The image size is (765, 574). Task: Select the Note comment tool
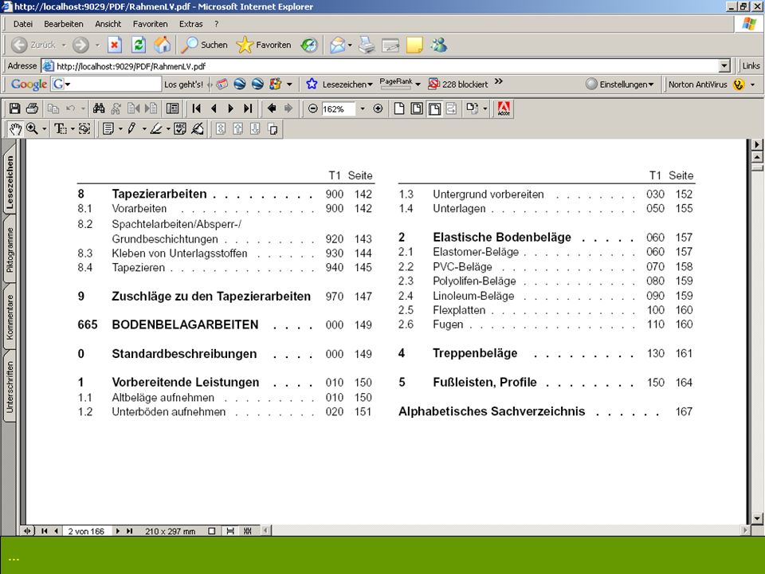click(108, 129)
